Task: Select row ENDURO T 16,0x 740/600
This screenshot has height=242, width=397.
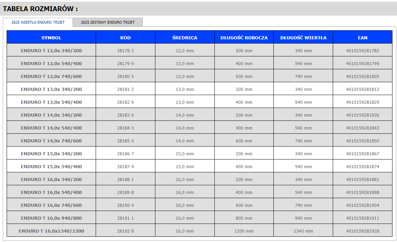Action: [199, 205]
